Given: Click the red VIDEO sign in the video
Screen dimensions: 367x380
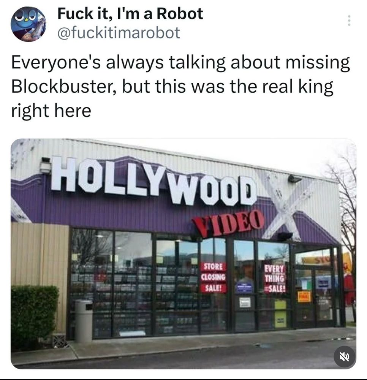Looking at the screenshot, I should (228, 223).
